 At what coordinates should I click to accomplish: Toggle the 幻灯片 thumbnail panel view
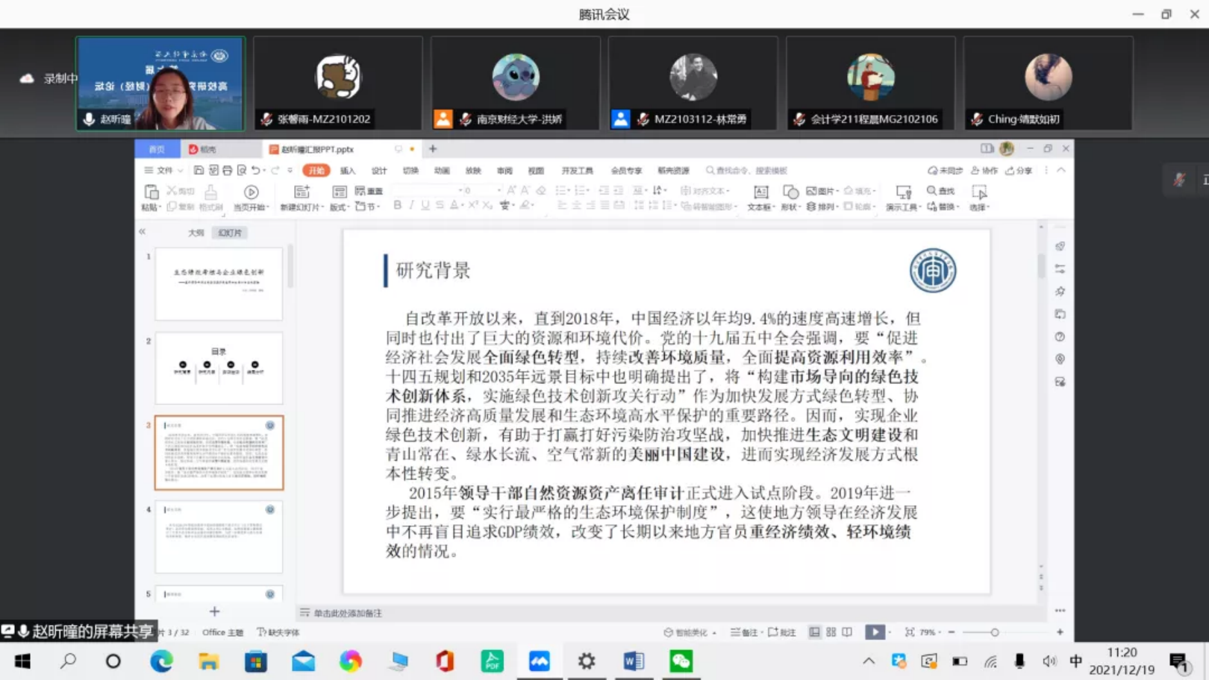pos(230,233)
